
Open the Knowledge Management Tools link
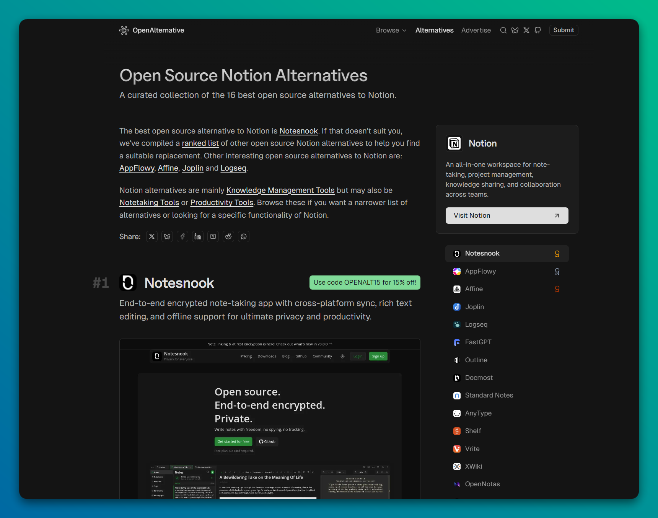tap(280, 190)
